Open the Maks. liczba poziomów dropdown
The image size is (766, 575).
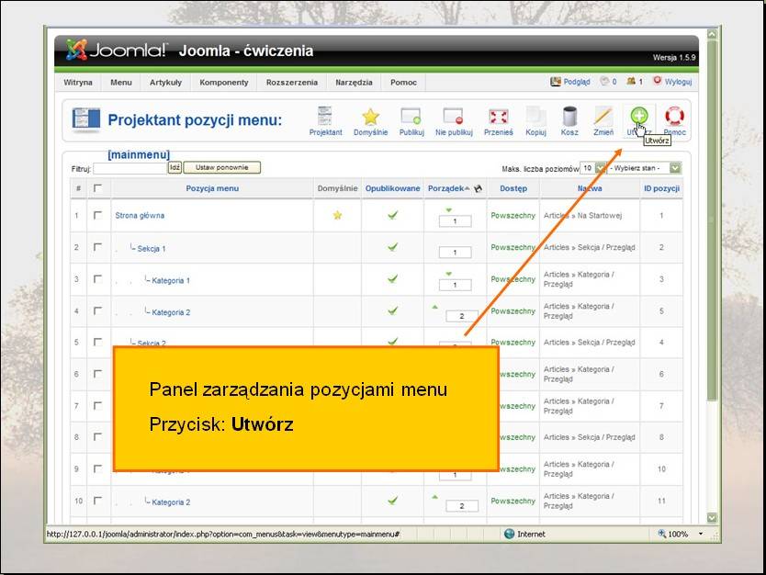593,168
